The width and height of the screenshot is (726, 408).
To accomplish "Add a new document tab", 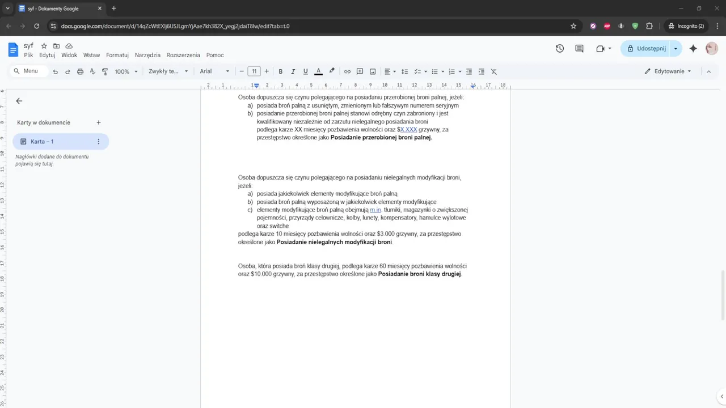I will [x=99, y=122].
